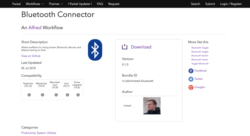Click Login / Register
Image resolution: width=250 pixels, height=136 pixels.
(x=231, y=4)
